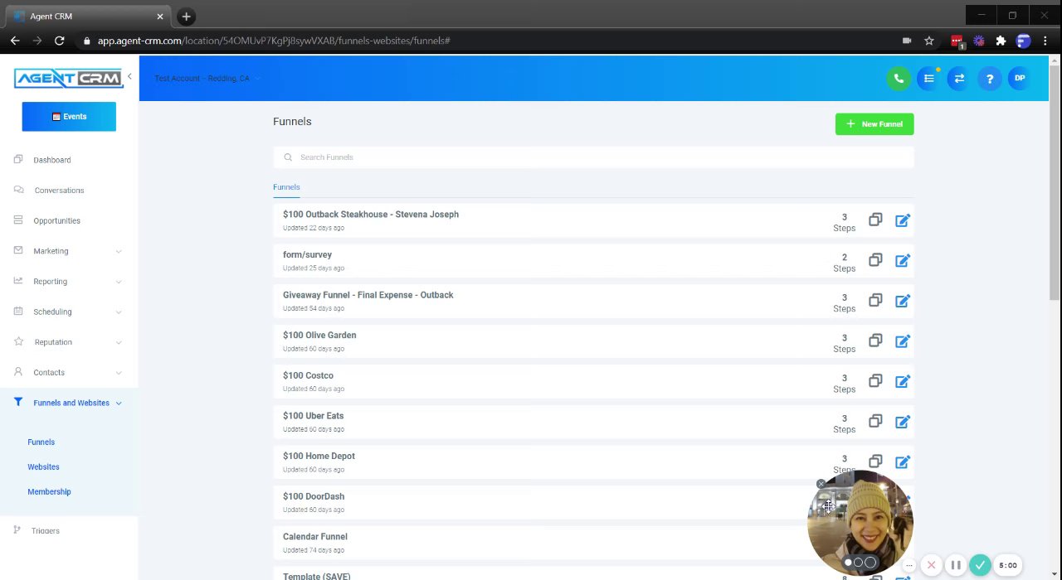The width and height of the screenshot is (1062, 580).
Task: Open the Chrome extensions puzzle icon
Action: click(x=1001, y=41)
